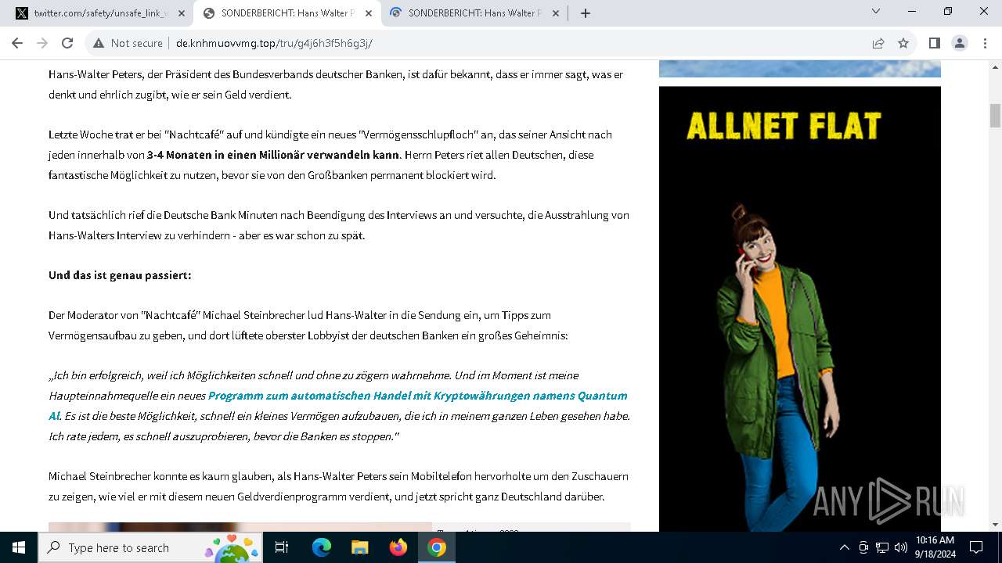Viewport: 1002px width, 563px height.
Task: Open volume control tray icon
Action: pyautogui.click(x=901, y=547)
